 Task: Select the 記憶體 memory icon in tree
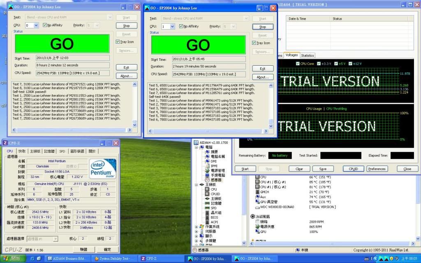tap(207, 203)
